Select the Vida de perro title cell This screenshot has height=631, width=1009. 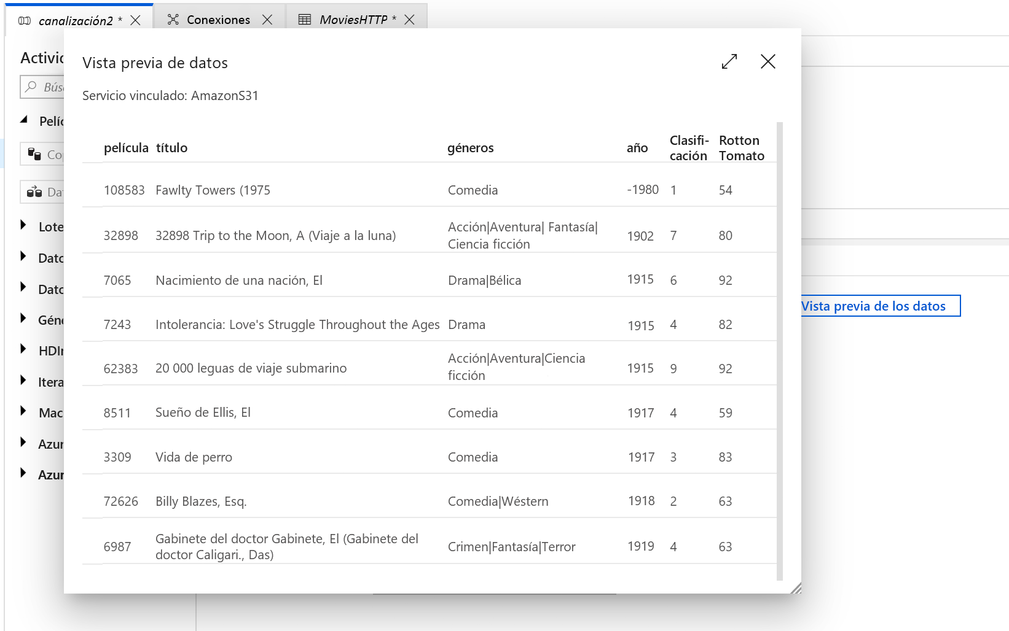194,457
